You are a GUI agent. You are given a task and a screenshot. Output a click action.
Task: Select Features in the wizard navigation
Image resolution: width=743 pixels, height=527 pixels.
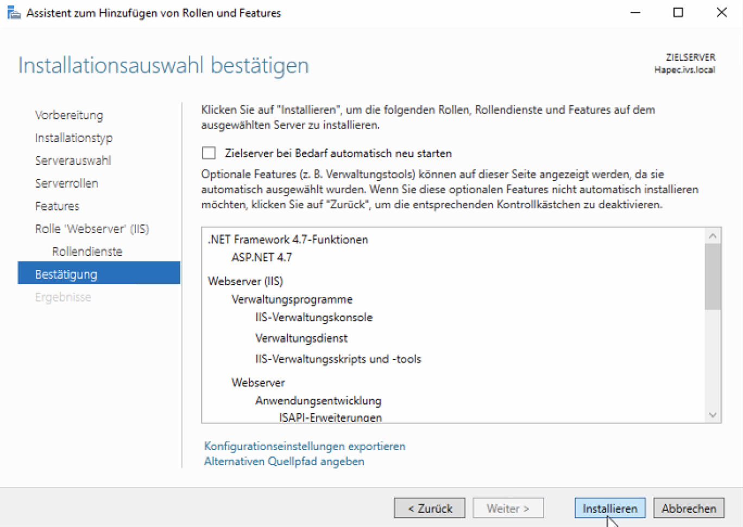pos(57,206)
